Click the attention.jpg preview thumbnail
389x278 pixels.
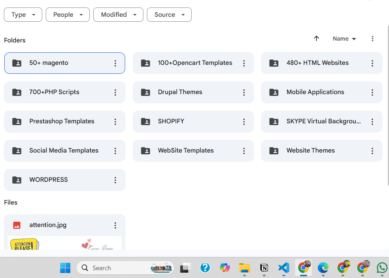pyautogui.click(x=65, y=243)
